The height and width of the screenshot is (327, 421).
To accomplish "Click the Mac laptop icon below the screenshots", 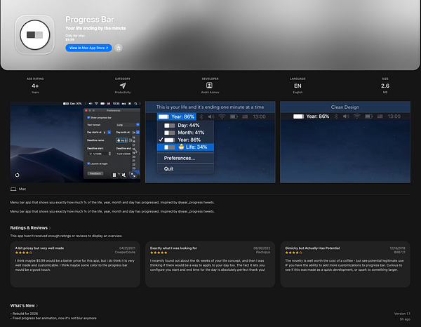I will pos(13,189).
